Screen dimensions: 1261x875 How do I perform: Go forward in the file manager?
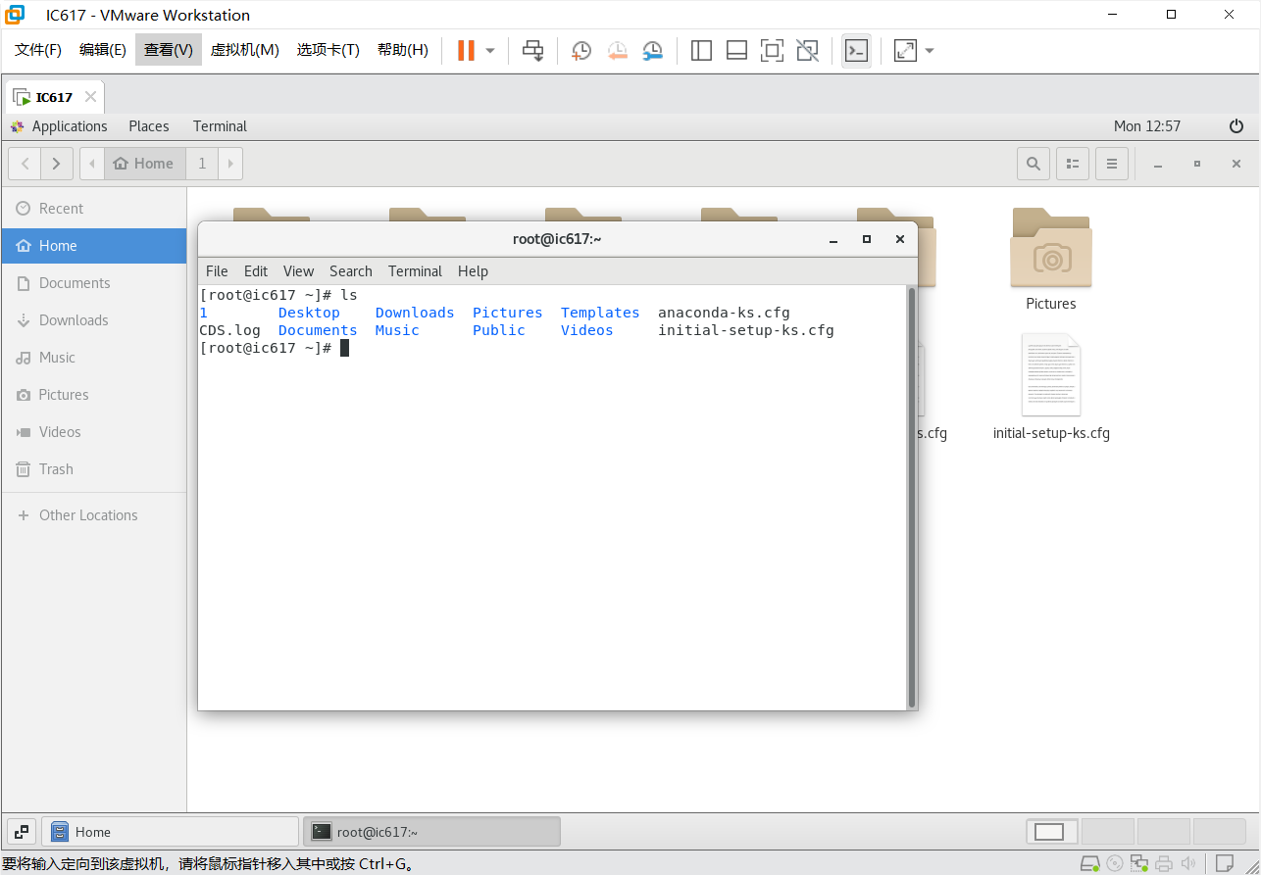pos(57,164)
